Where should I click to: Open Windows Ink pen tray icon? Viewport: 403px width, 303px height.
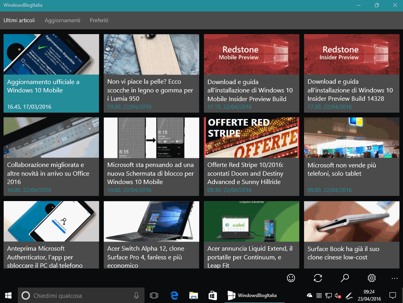click(349, 296)
